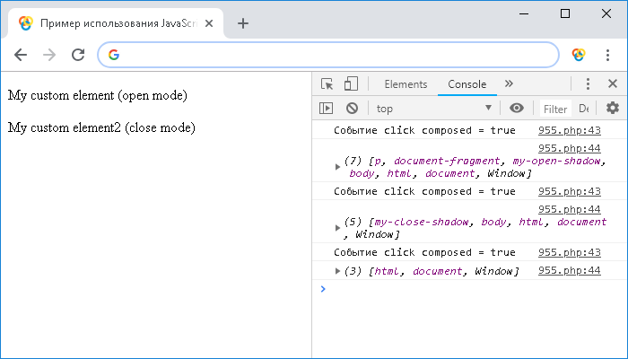This screenshot has height=359, width=628.
Task: Open DevTools customize three-dot menu
Action: pos(588,83)
